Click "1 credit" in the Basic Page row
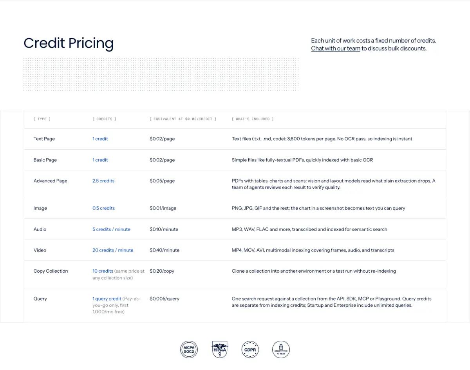470x370 pixels. tap(100, 160)
